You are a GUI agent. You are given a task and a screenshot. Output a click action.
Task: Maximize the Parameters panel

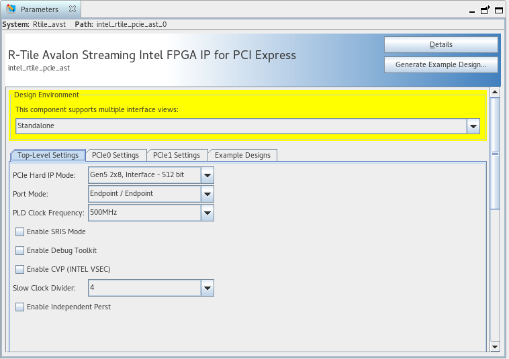[x=498, y=11]
